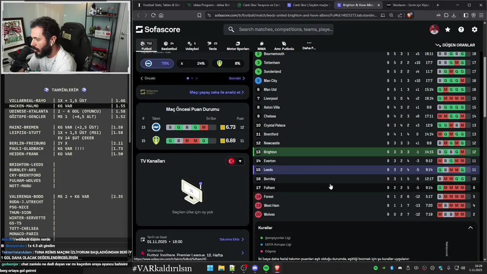The image size is (487, 274).
Task: Open the Basketbol sport tab
Action: click(x=169, y=46)
